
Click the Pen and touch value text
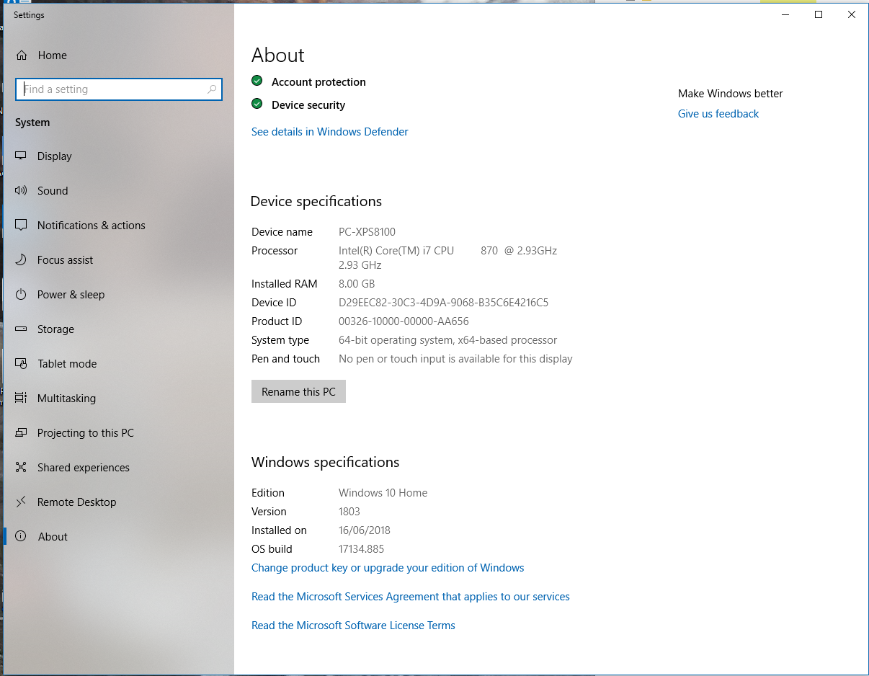[x=455, y=359]
